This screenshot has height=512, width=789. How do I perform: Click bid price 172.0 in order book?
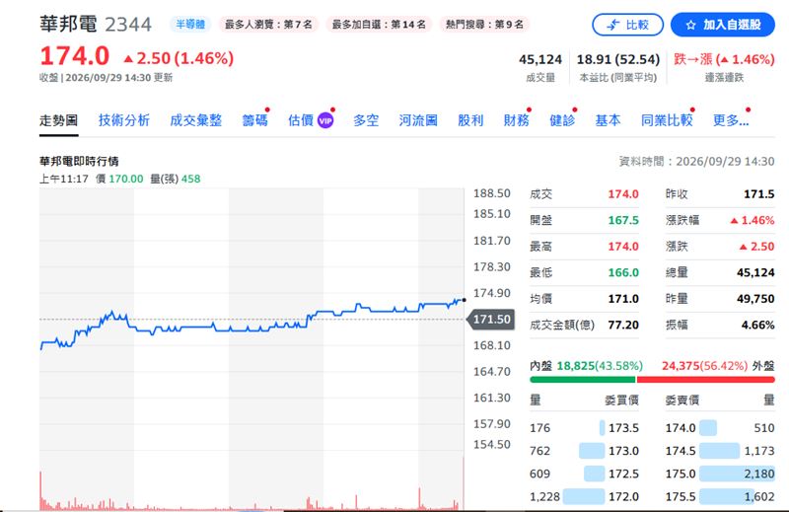click(x=623, y=497)
